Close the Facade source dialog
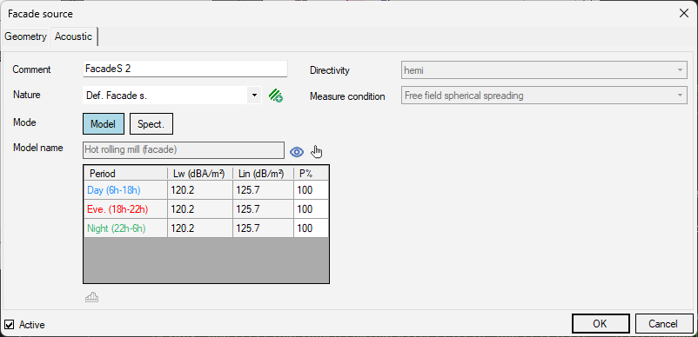 pyautogui.click(x=684, y=13)
